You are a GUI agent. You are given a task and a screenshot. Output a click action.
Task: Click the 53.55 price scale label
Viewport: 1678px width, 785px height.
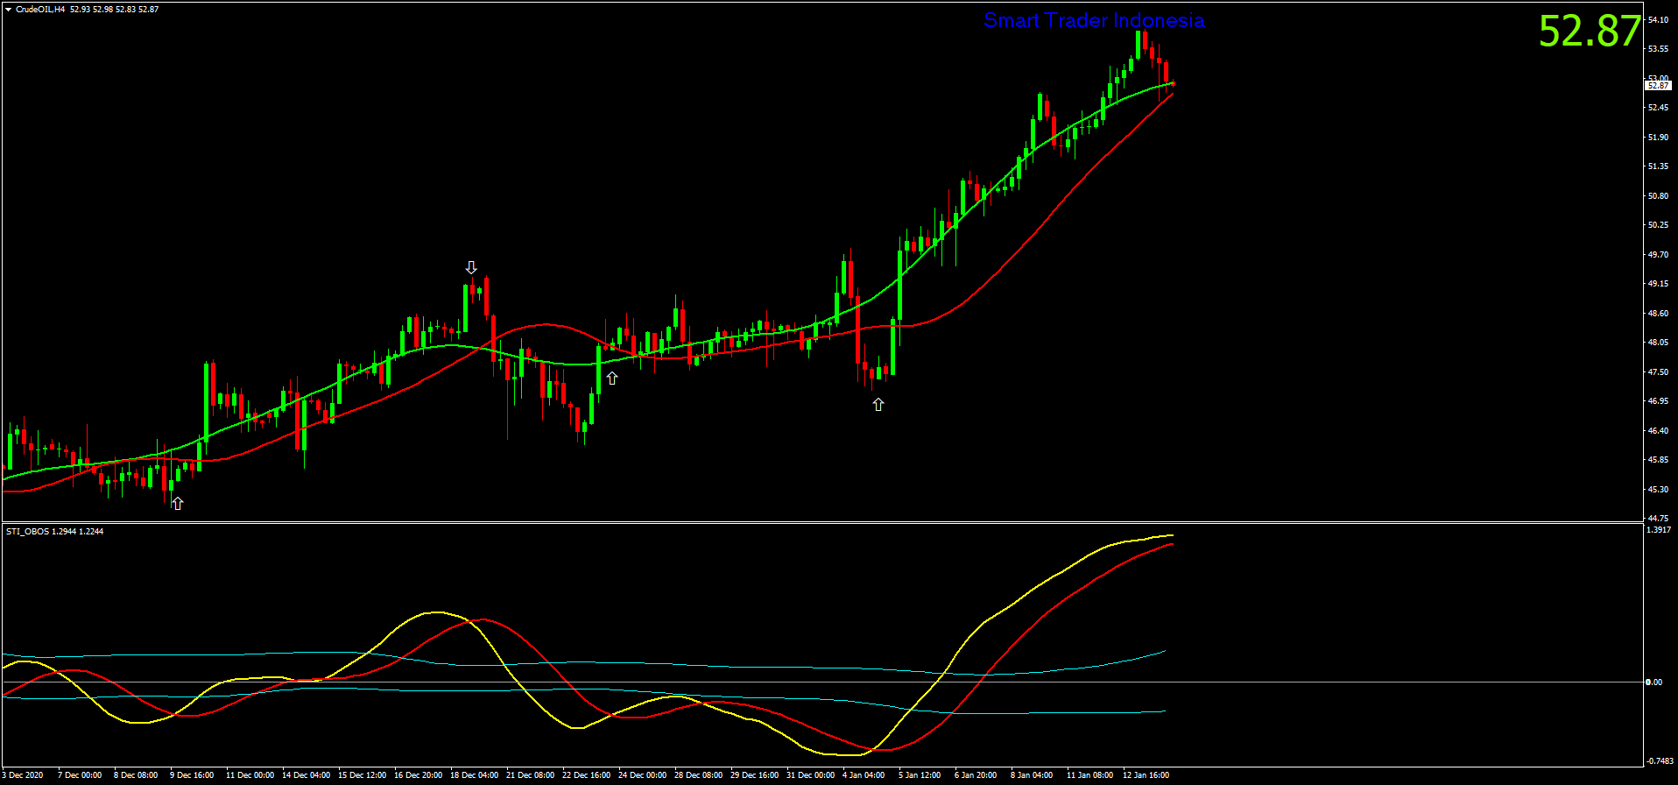click(x=1658, y=49)
